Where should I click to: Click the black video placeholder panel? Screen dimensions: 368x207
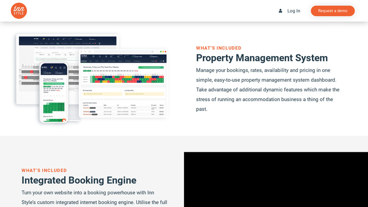tap(276, 179)
